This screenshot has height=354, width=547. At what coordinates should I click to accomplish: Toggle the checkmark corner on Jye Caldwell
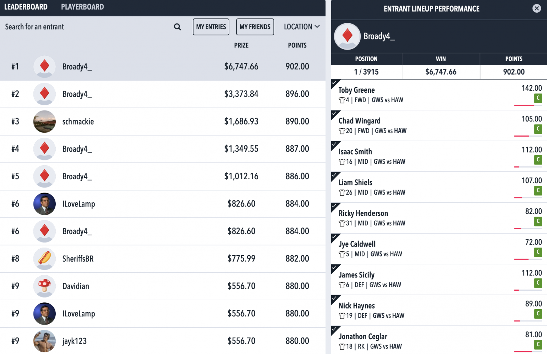335,237
